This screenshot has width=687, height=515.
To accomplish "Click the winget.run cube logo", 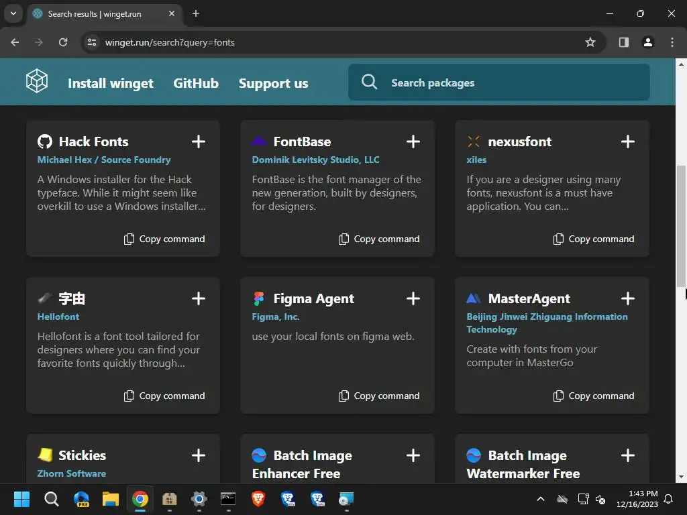I will [37, 81].
